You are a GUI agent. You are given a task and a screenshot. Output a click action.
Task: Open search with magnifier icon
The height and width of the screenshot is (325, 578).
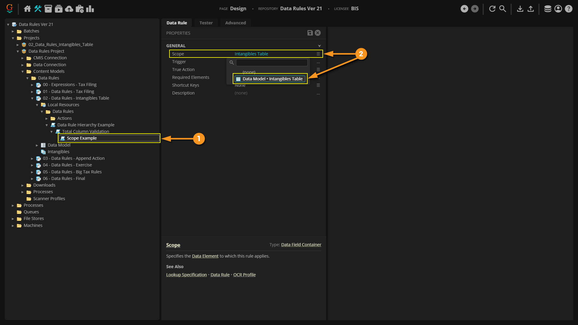pos(502,9)
